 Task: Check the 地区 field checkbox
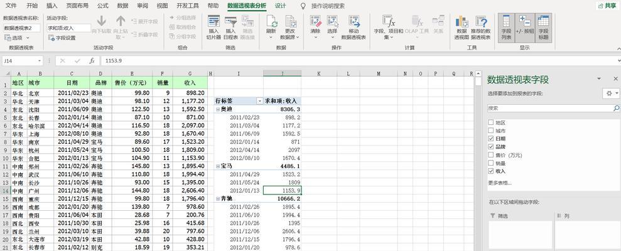pyautogui.click(x=491, y=122)
